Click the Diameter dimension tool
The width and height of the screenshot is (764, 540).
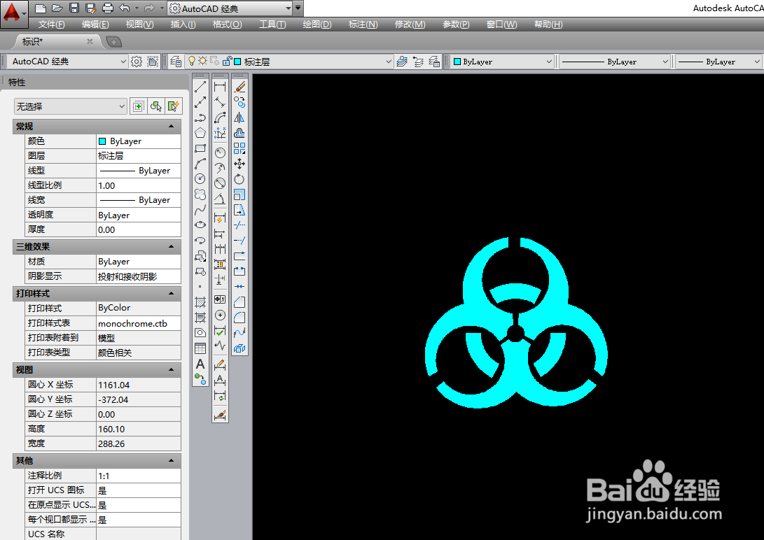coord(220,183)
